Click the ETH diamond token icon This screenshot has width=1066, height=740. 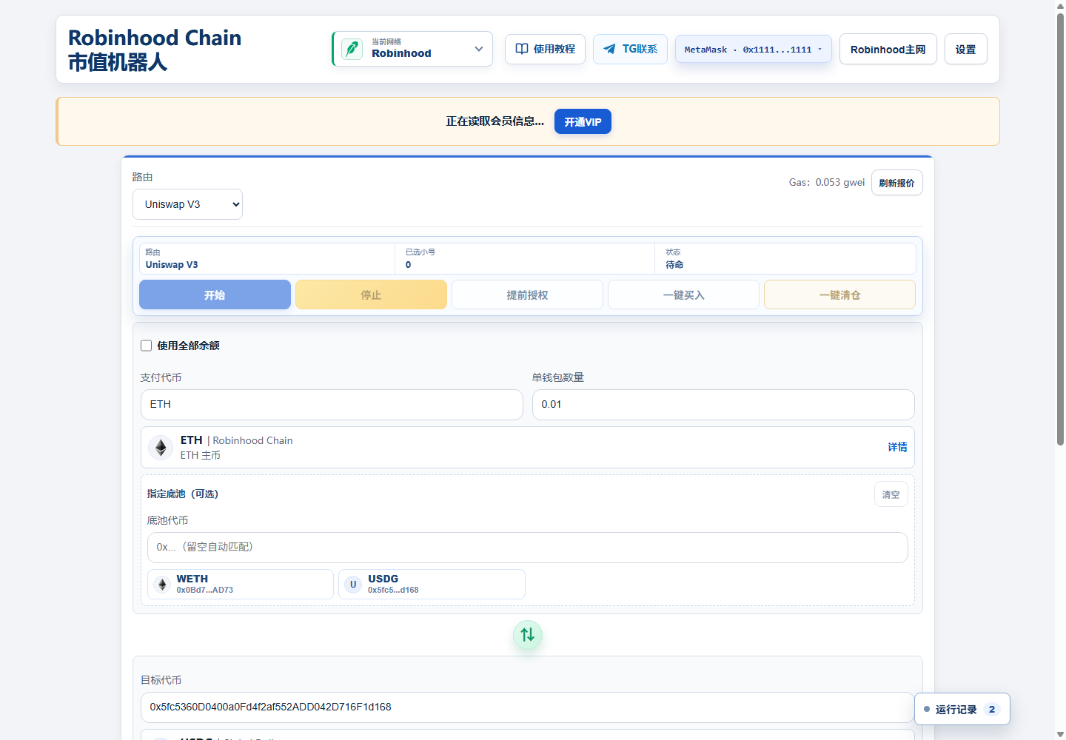(161, 447)
